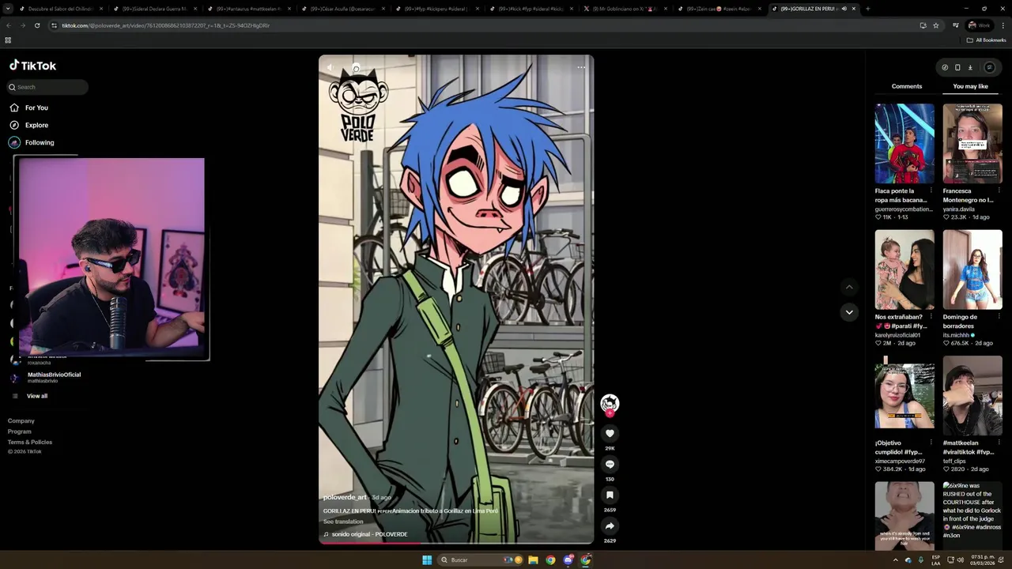Click the TikTok search field
Viewport: 1012px width, 569px height.
47,87
